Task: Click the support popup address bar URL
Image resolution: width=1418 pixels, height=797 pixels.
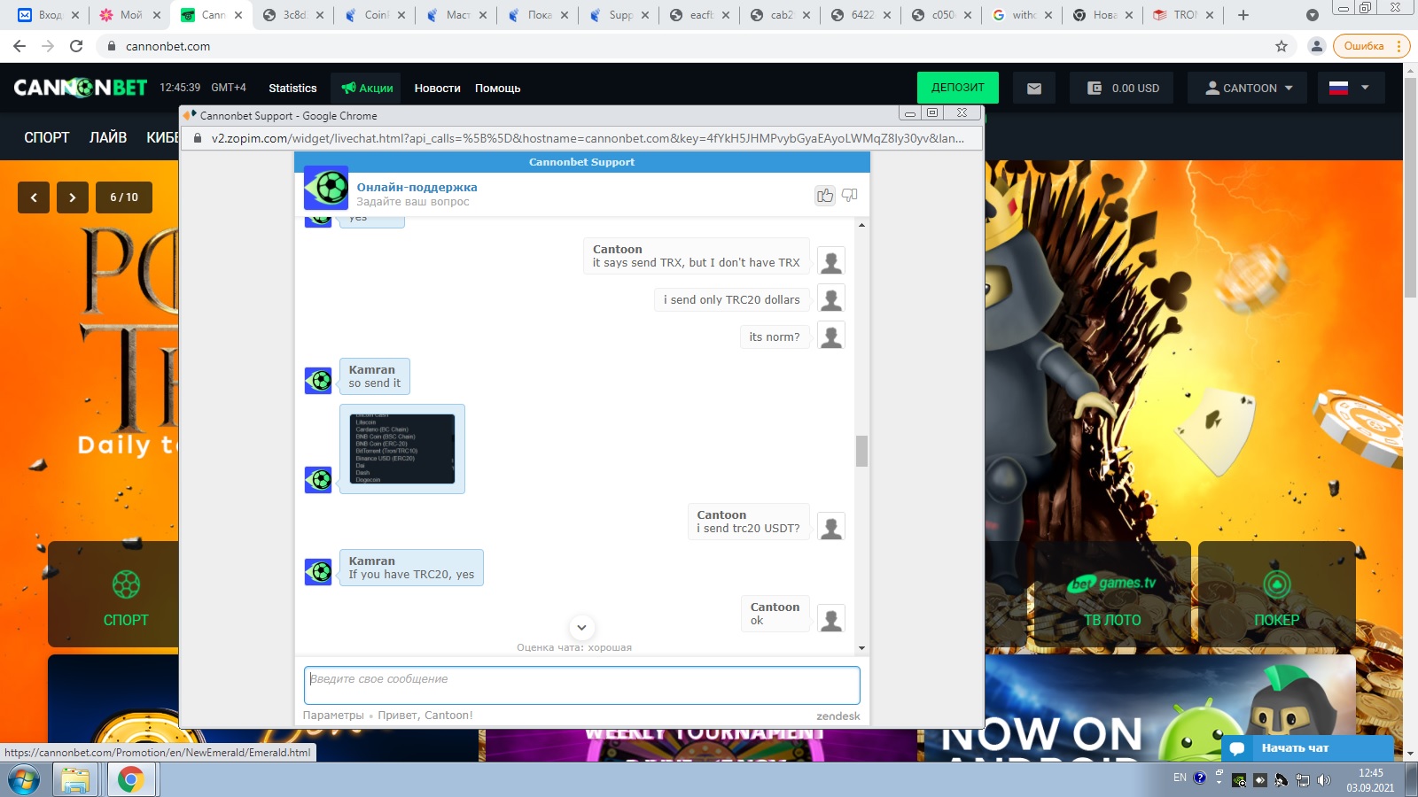Action: click(588, 138)
